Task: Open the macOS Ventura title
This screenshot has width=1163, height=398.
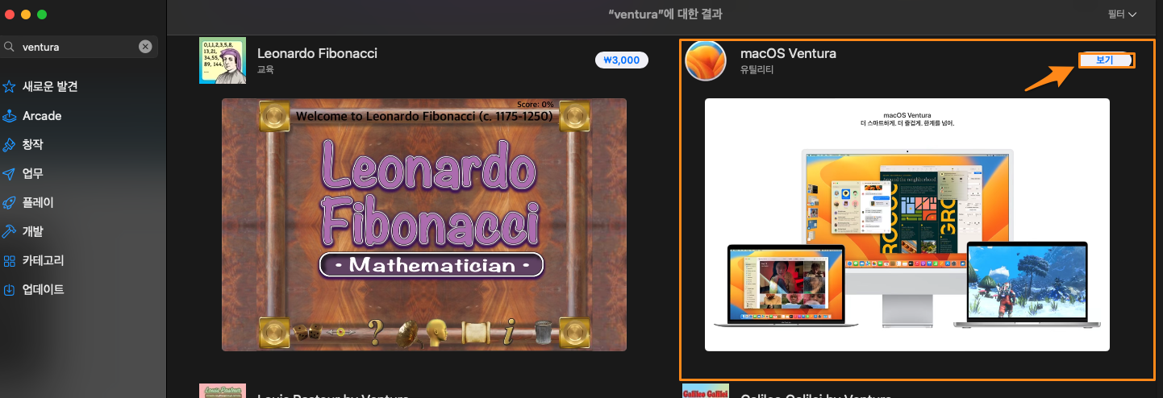Action: 788,53
